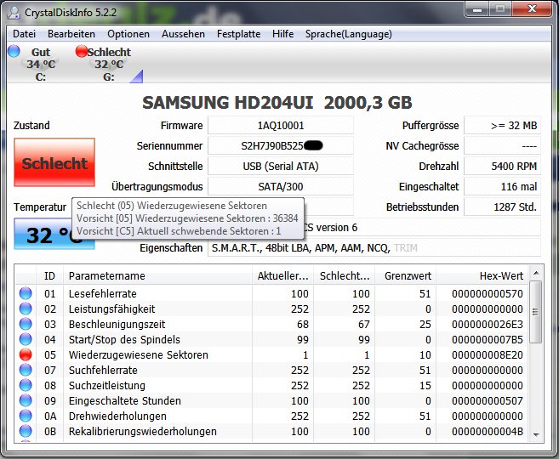Open the Bearbeiten menu

click(x=71, y=34)
